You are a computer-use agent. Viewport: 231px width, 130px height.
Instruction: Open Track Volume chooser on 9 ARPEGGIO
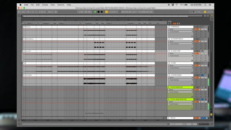(180, 31)
